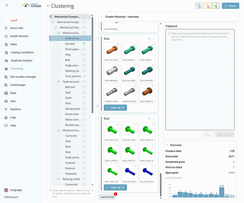244x203 pixels.
Task: Expand Show all 12 studs
Action: click(115, 187)
